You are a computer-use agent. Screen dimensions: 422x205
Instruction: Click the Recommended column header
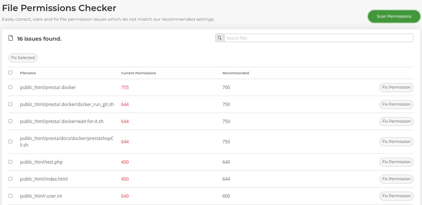pos(236,73)
